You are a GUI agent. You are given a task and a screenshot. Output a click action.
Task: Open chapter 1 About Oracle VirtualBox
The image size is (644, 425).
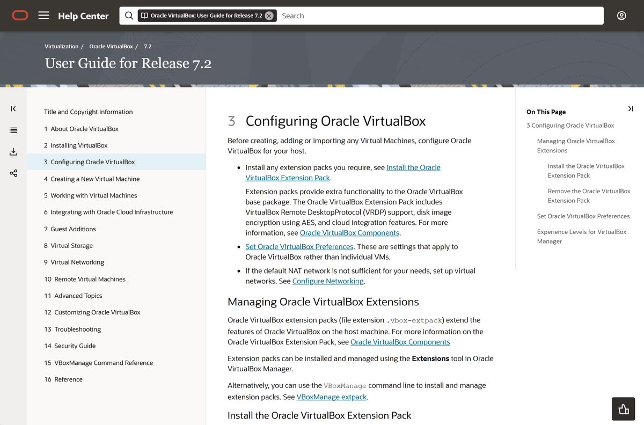point(81,129)
